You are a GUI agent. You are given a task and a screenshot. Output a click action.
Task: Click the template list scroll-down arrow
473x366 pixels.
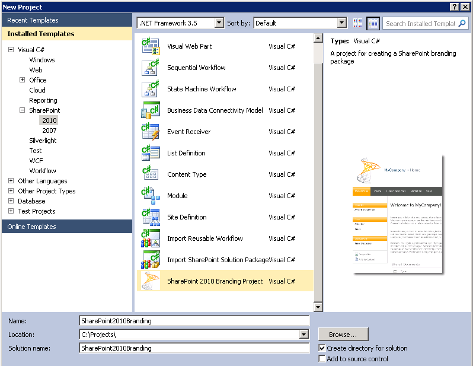pos(318,307)
